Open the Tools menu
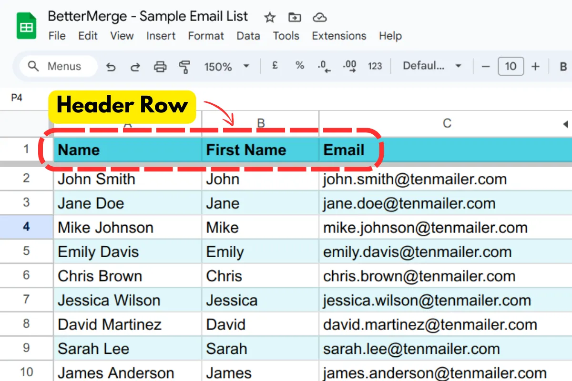The height and width of the screenshot is (381, 572). (x=286, y=36)
